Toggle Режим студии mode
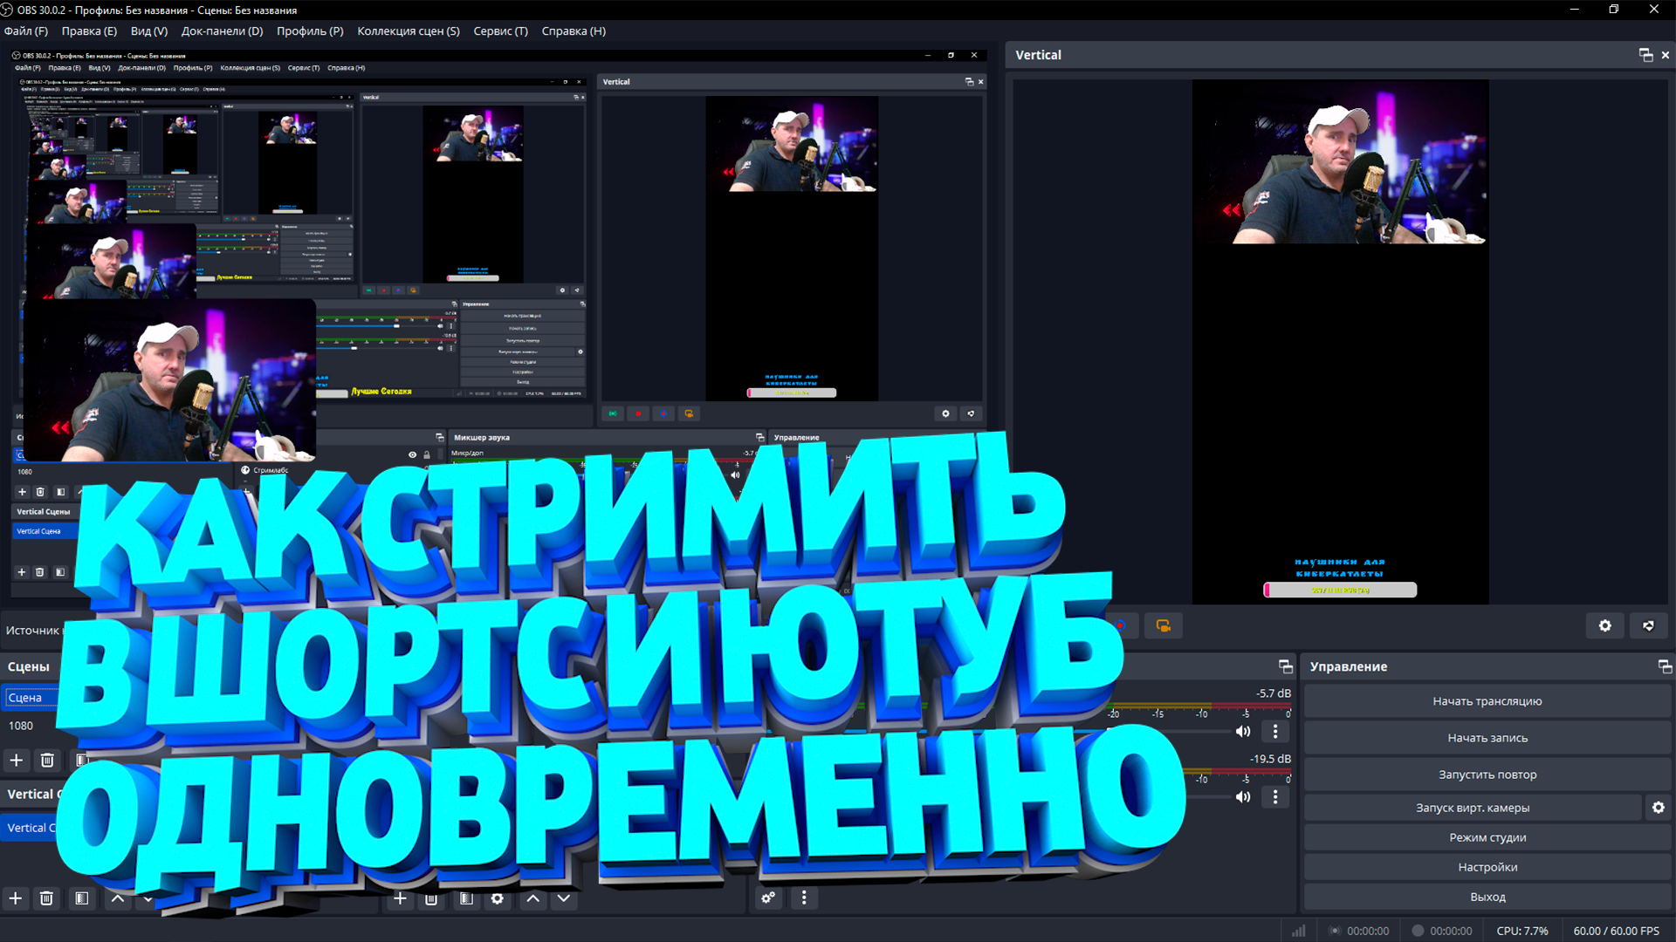 (x=1487, y=837)
